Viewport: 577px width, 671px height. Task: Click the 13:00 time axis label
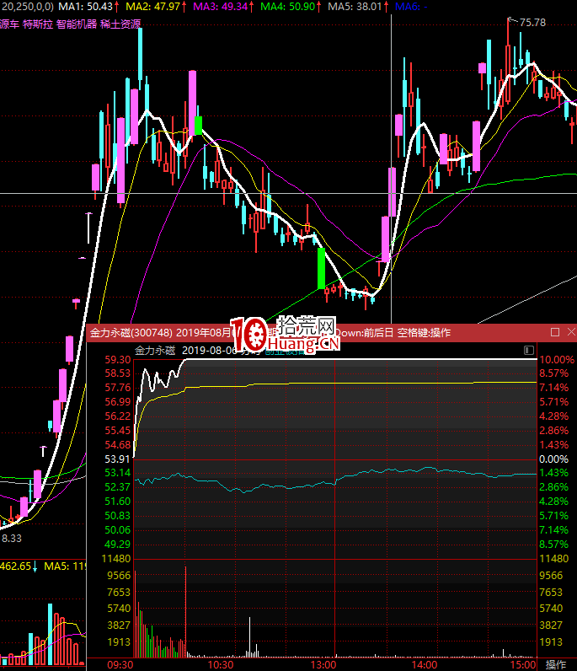(323, 664)
